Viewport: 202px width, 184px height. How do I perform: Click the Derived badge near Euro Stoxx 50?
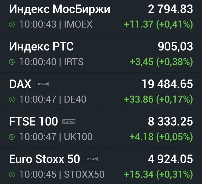91,159
